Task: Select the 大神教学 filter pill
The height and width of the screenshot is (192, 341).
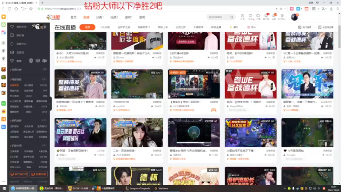Action: point(198,27)
